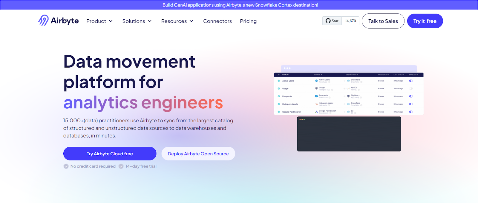Click the Airbyte wordmark text
The image size is (478, 203).
tap(65, 21)
